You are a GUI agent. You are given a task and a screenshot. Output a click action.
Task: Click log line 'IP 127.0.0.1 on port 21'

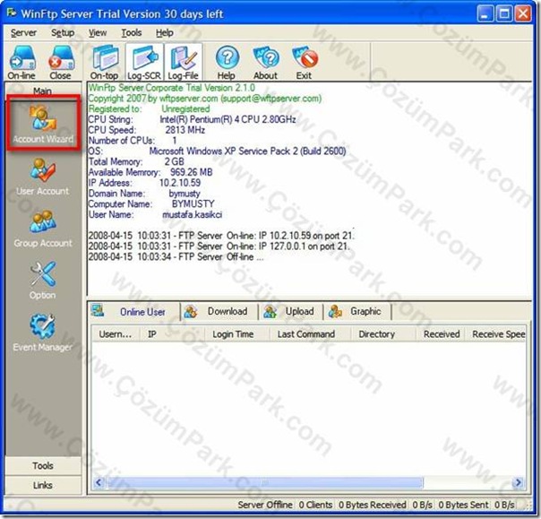click(x=219, y=247)
